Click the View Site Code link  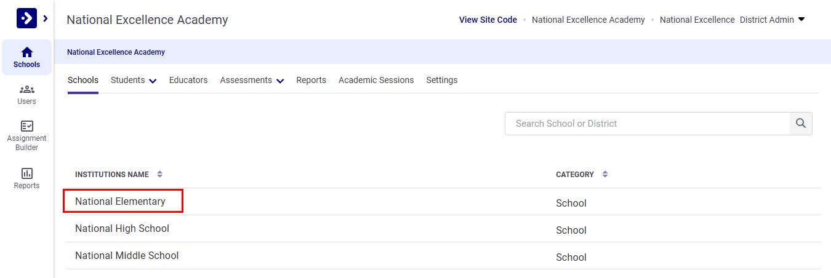[488, 20]
